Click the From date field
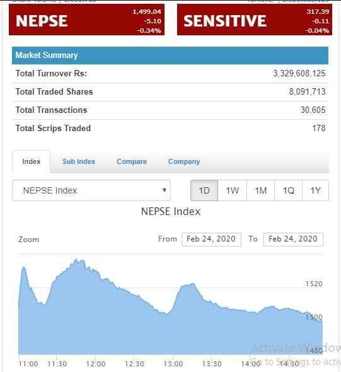341x372 pixels. (x=211, y=239)
